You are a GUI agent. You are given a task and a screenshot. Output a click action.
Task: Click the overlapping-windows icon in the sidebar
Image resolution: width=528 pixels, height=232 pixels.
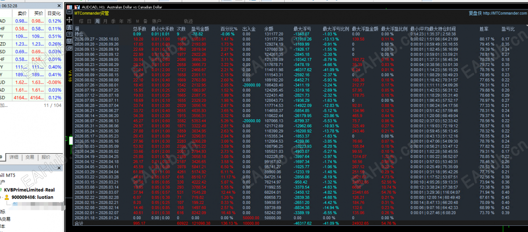[70, 48]
